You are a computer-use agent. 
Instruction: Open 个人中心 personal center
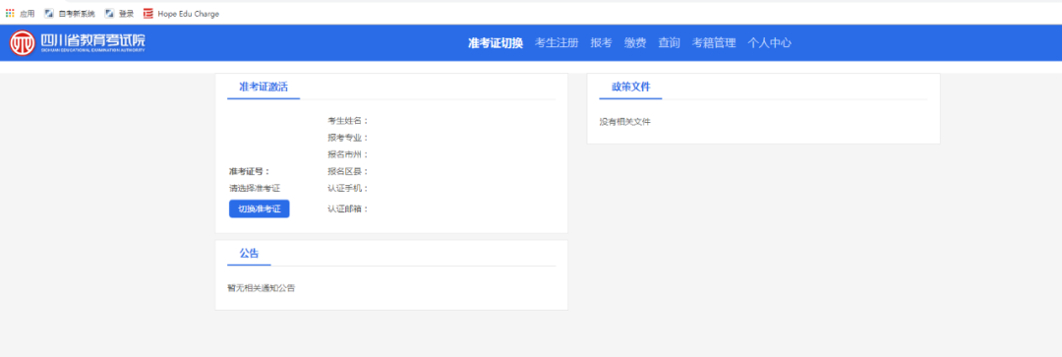(769, 42)
